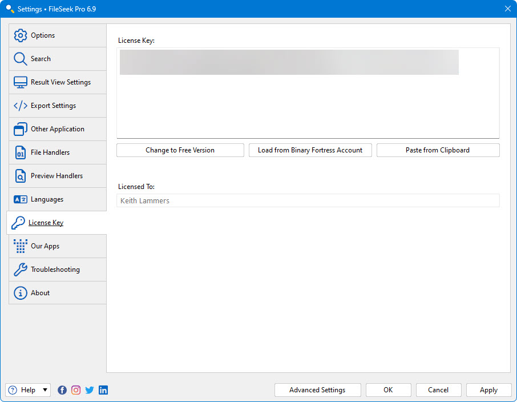Click the Search magnifier icon in sidebar
This screenshot has height=402, width=517.
(20, 59)
